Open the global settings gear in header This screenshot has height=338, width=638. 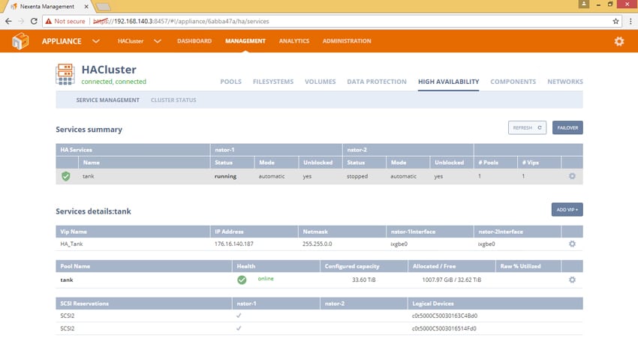pyautogui.click(x=619, y=41)
